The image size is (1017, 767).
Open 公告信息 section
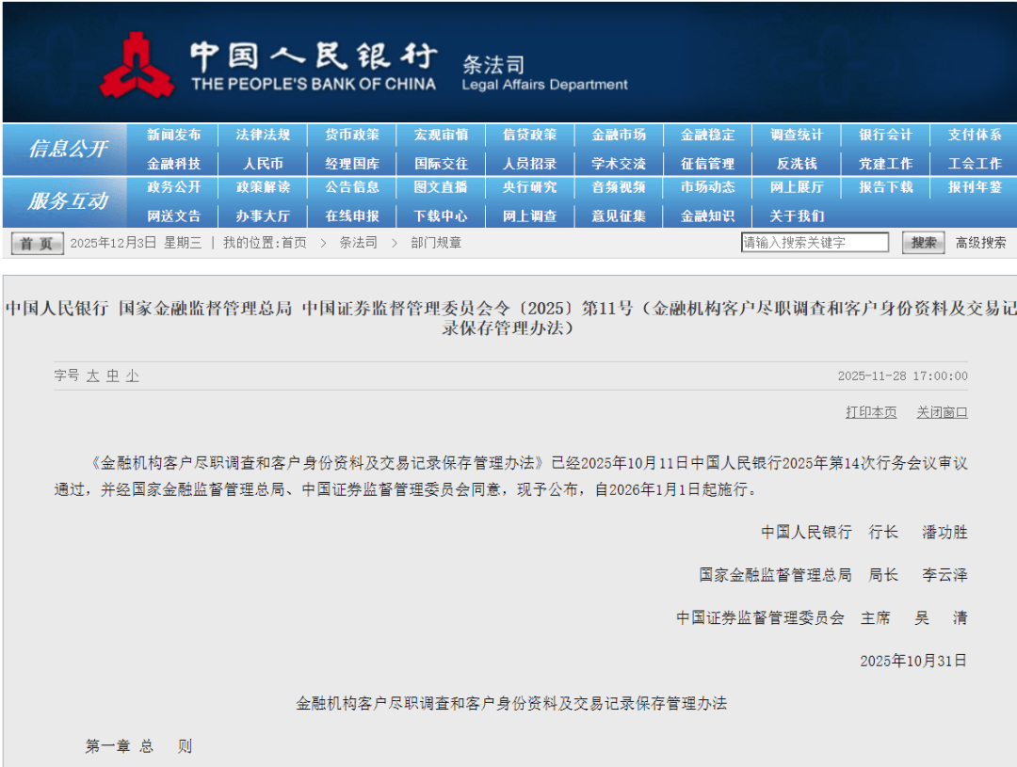point(352,187)
